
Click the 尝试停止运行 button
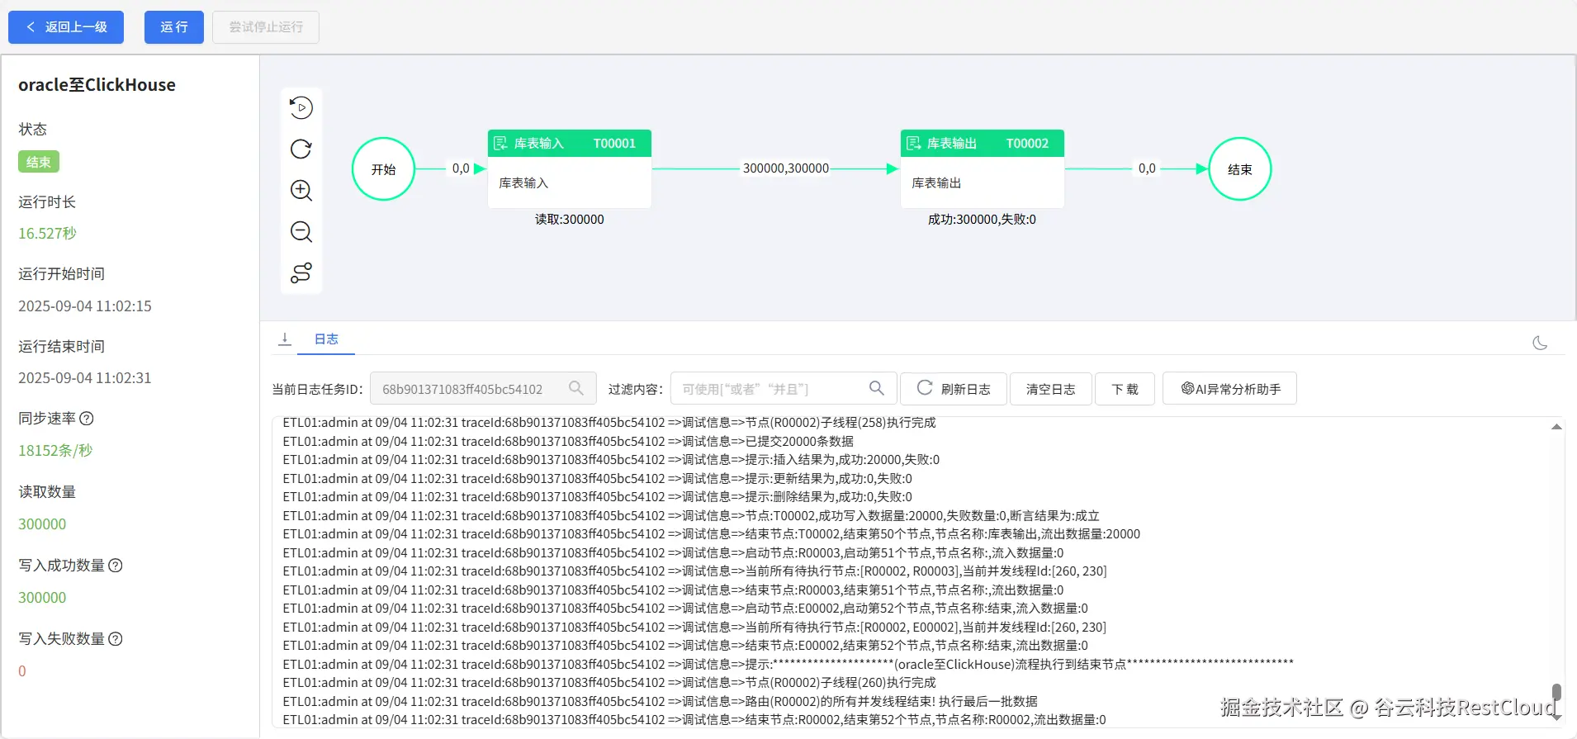point(266,27)
